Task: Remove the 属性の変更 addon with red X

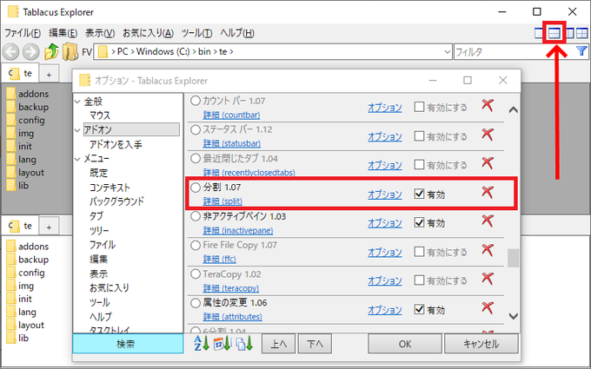Action: 488,308
